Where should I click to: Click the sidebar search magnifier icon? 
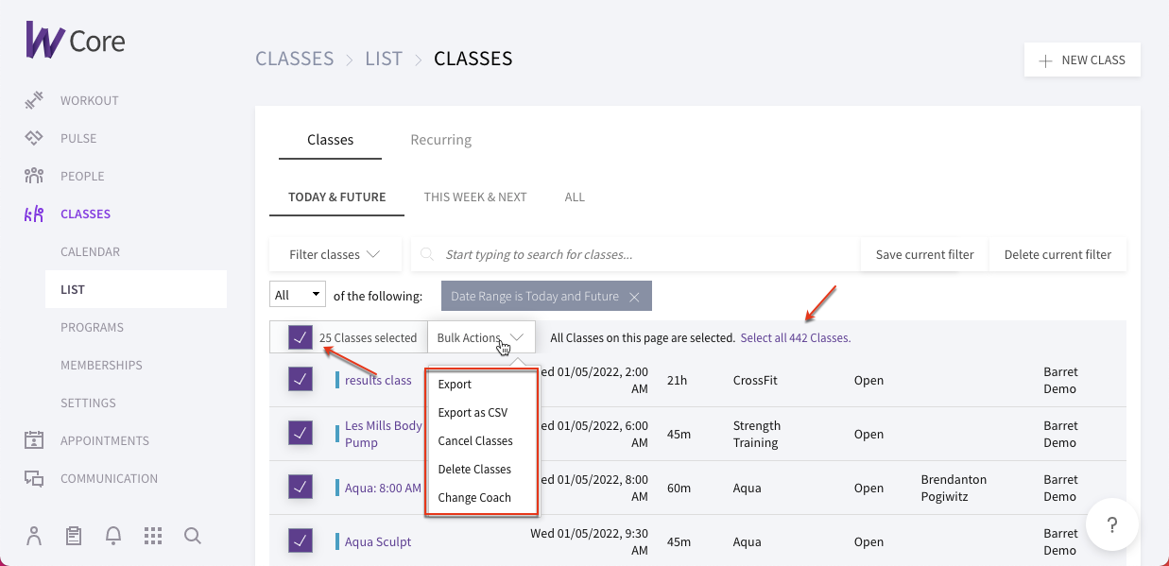pyautogui.click(x=193, y=536)
